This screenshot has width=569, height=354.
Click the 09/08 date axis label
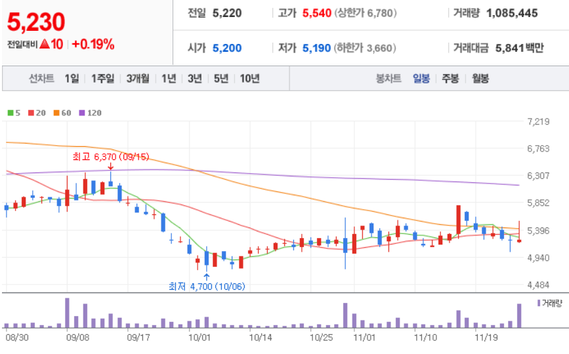pos(77,338)
